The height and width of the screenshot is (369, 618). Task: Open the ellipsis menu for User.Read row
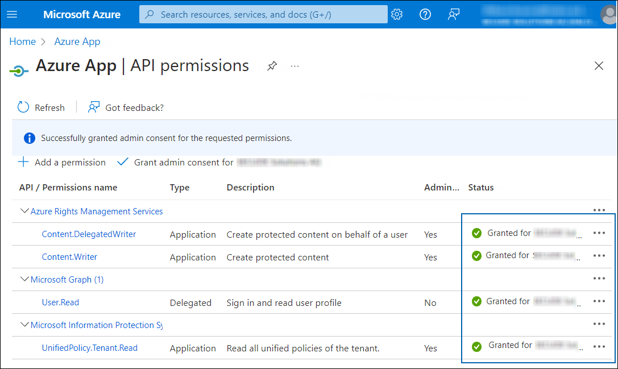tap(599, 301)
